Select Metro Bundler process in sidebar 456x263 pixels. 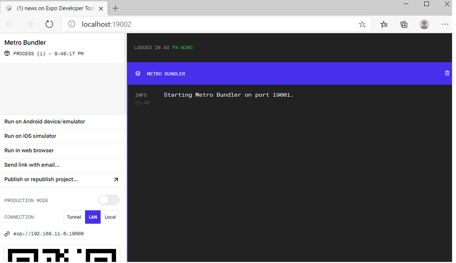pyautogui.click(x=63, y=48)
